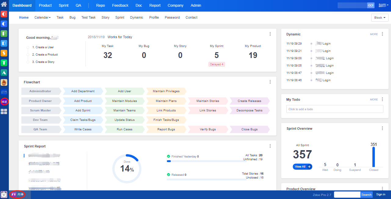Open Sprint Overview panel options menu
Screen dimensions: 391x199
coord(382,128)
